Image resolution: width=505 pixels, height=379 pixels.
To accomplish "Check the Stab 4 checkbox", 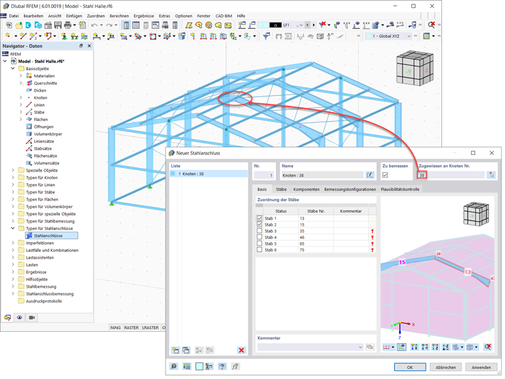I will (259, 237).
